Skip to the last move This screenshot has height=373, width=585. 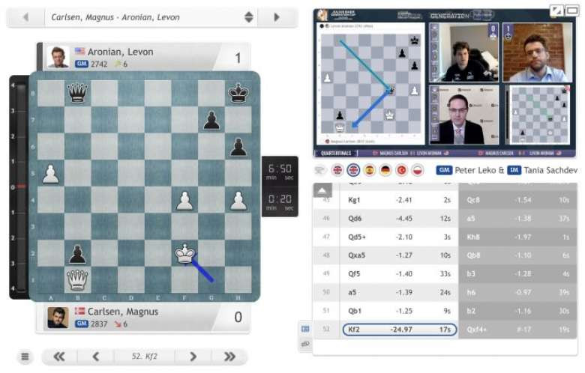tap(230, 357)
